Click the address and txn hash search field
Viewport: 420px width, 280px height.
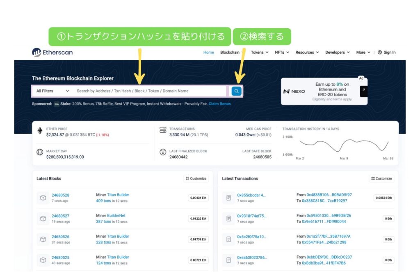150,91
